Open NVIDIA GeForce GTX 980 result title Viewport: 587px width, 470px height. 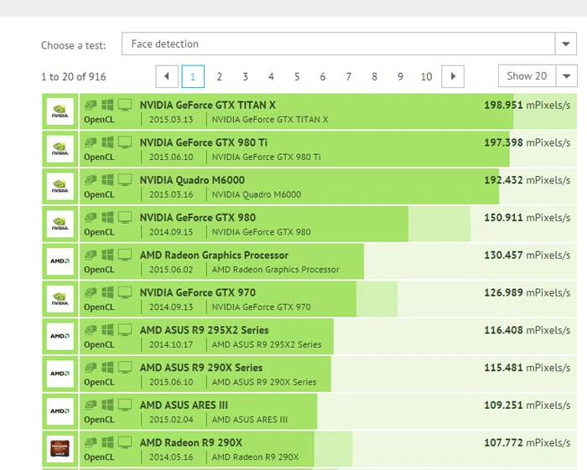point(198,218)
